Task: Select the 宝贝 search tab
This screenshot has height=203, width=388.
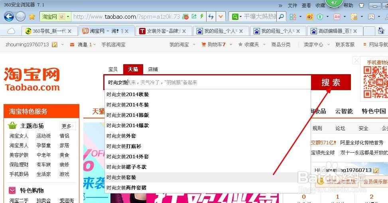Action: pos(113,69)
